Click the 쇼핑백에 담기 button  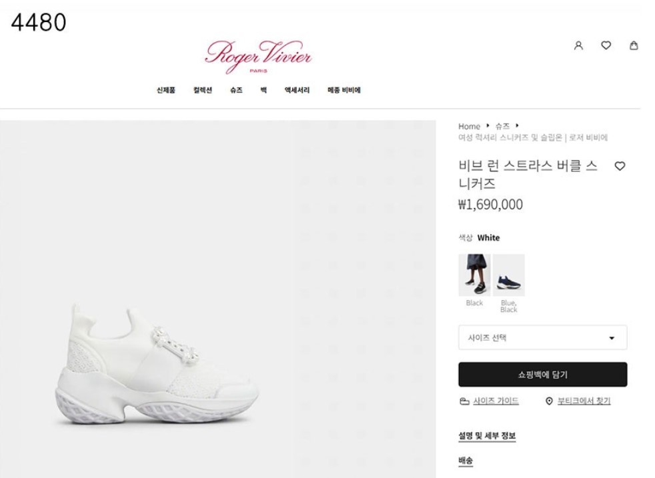542,375
